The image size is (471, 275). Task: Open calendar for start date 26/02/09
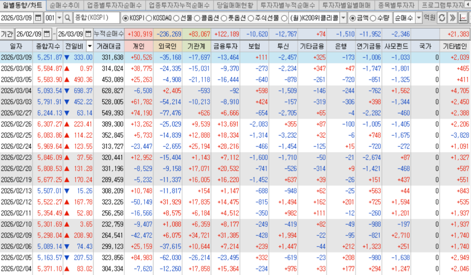coord(46,34)
